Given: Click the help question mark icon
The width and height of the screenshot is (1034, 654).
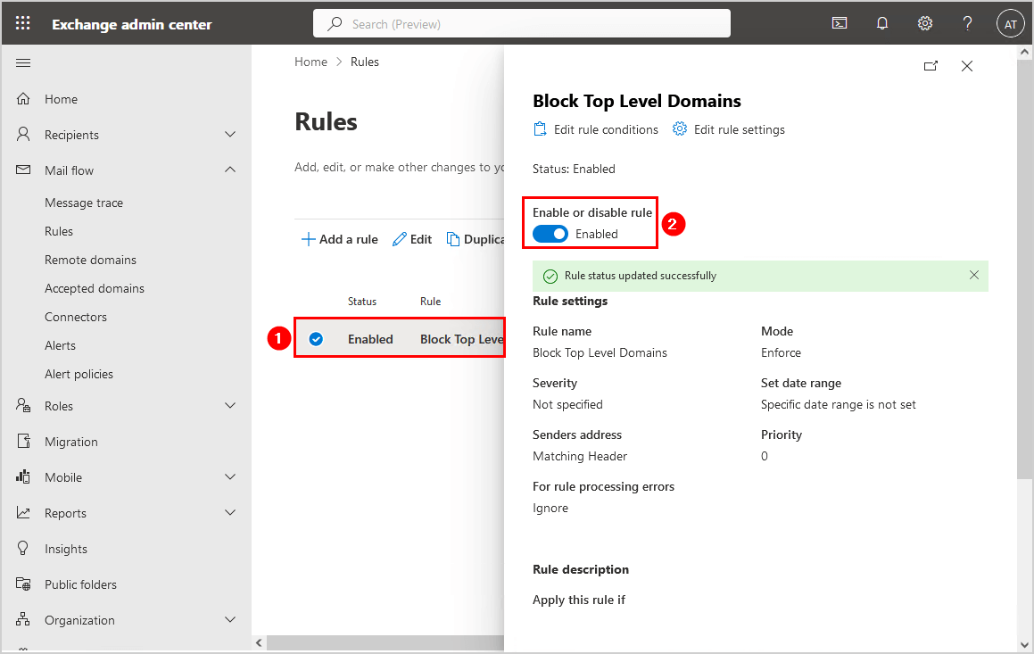Looking at the screenshot, I should [967, 24].
